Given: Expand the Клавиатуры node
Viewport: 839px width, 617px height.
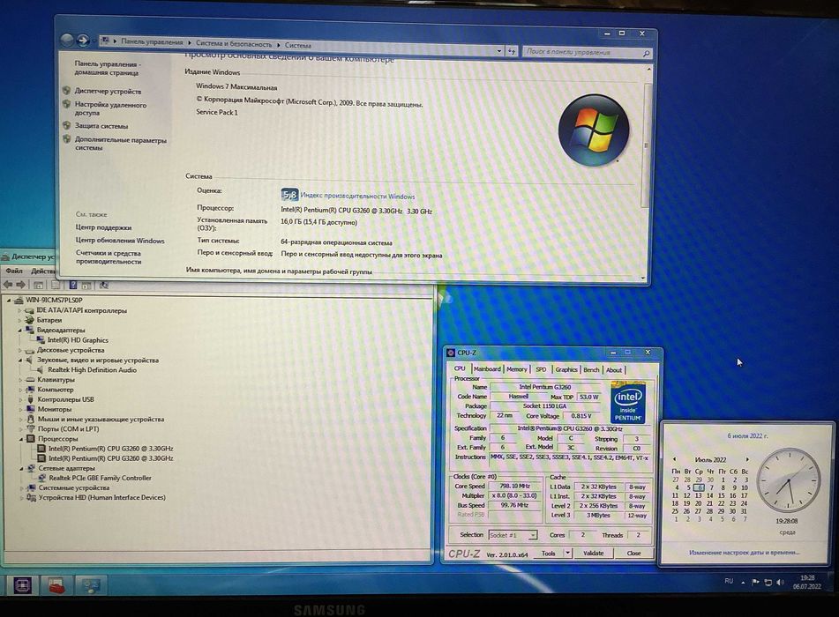Looking at the screenshot, I should coord(20,380).
